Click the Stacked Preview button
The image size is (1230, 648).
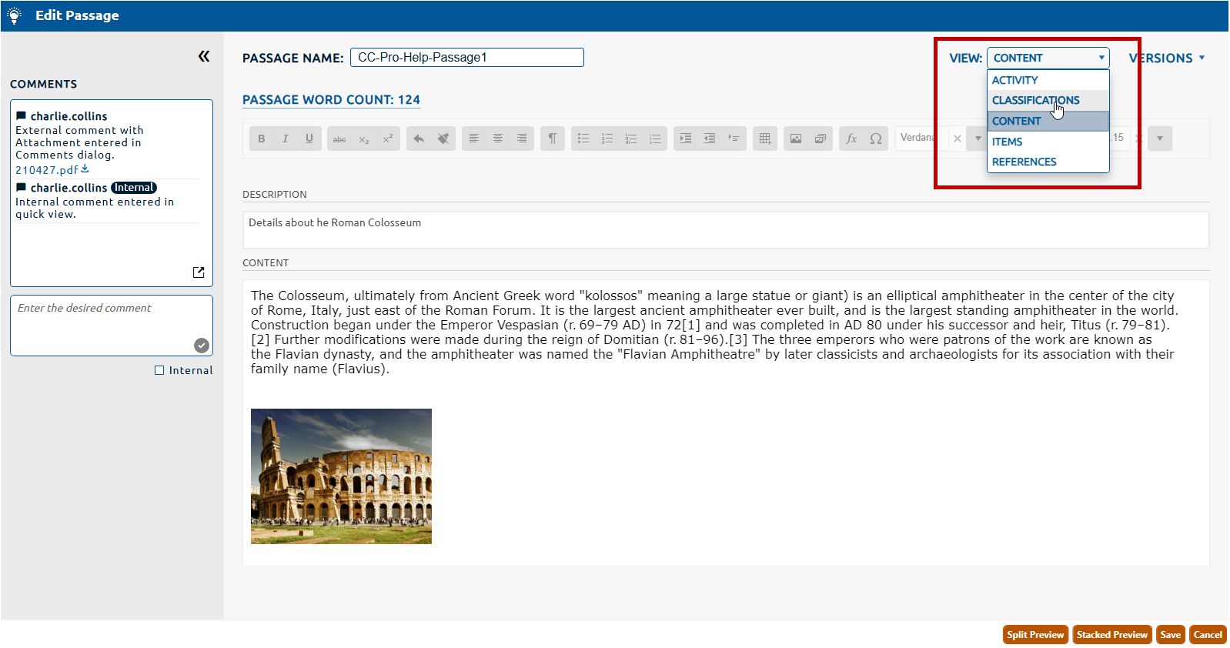1111,635
